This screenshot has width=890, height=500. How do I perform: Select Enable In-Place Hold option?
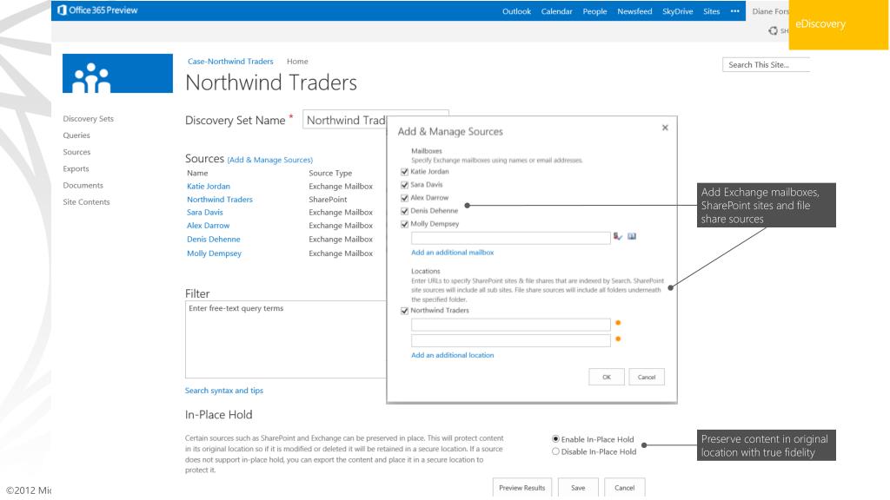pos(555,438)
